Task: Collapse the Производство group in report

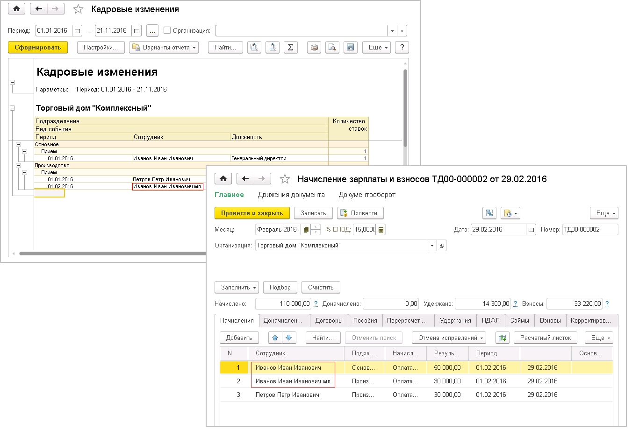Action: pos(19,166)
